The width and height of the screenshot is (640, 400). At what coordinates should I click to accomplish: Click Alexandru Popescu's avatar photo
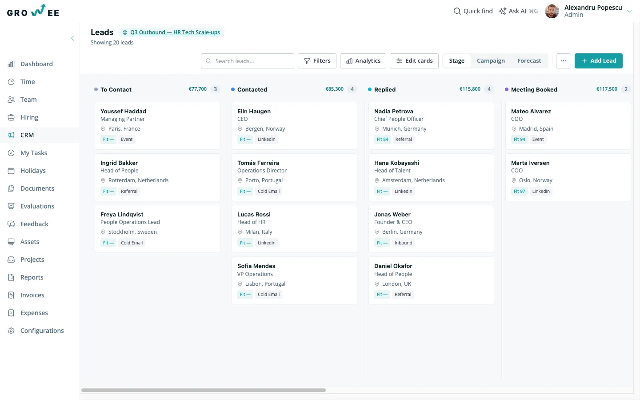tap(552, 11)
